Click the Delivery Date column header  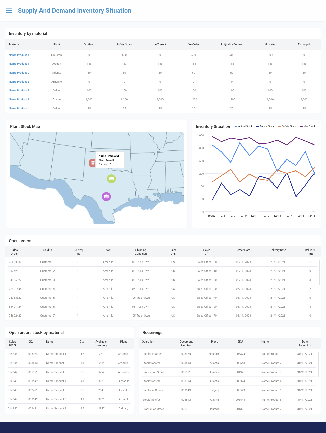click(x=278, y=250)
